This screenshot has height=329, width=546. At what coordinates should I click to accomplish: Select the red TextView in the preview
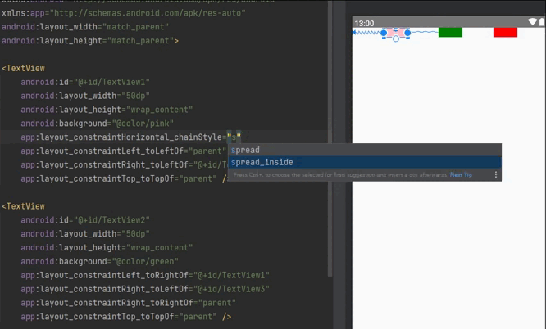[505, 32]
